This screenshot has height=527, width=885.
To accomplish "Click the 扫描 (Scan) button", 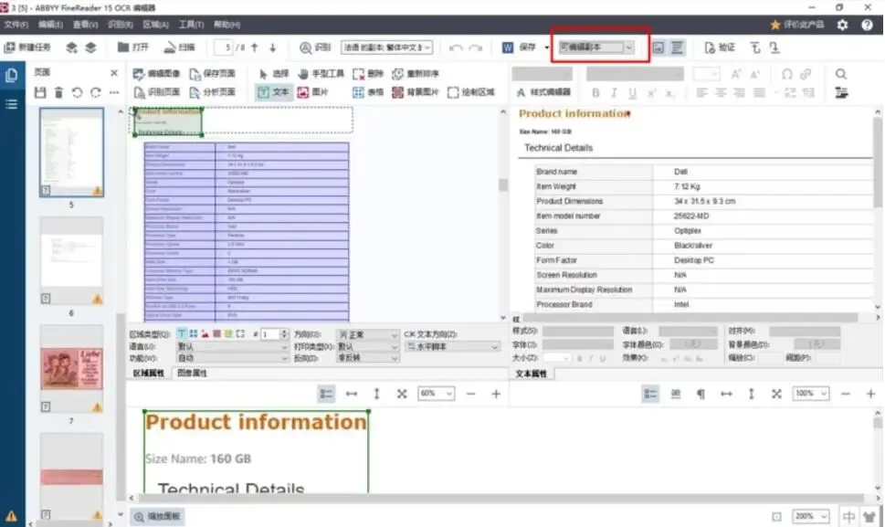I will (x=180, y=47).
